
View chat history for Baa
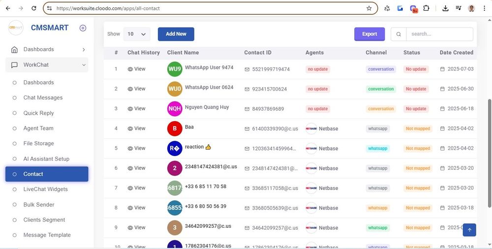point(136,128)
